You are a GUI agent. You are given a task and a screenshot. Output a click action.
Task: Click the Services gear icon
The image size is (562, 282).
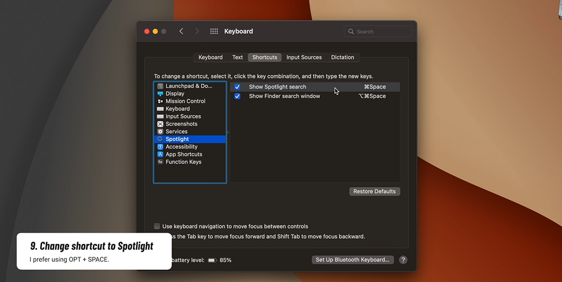pyautogui.click(x=160, y=131)
